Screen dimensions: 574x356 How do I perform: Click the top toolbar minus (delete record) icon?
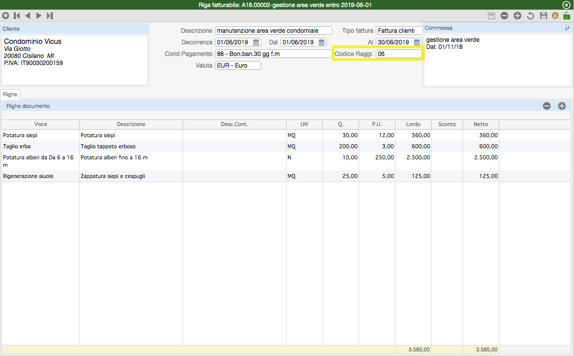click(504, 15)
